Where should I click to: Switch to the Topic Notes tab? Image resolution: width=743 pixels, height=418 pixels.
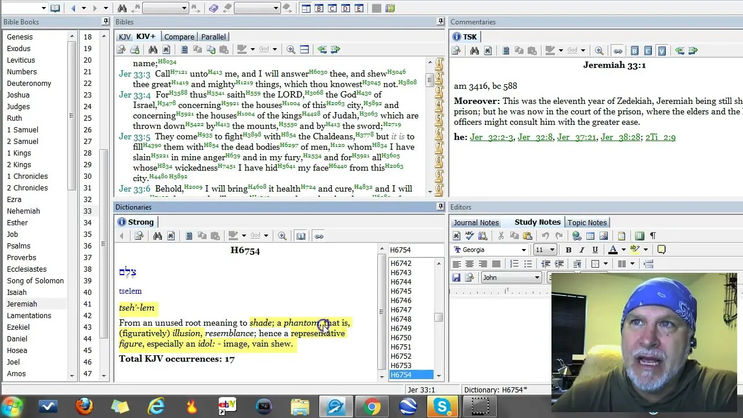(x=587, y=222)
